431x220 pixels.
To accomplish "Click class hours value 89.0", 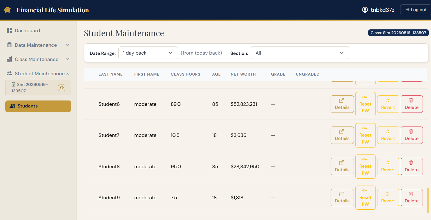I will pyautogui.click(x=176, y=104).
